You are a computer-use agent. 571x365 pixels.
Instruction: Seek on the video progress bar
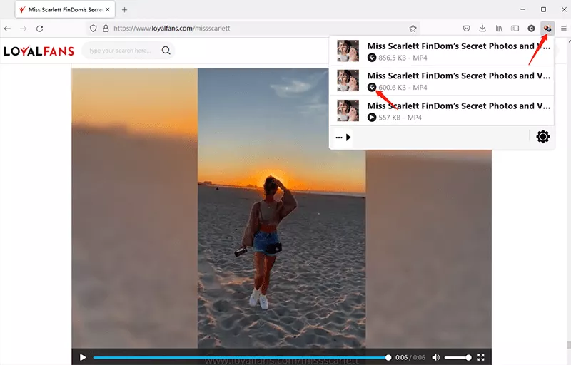(242, 358)
